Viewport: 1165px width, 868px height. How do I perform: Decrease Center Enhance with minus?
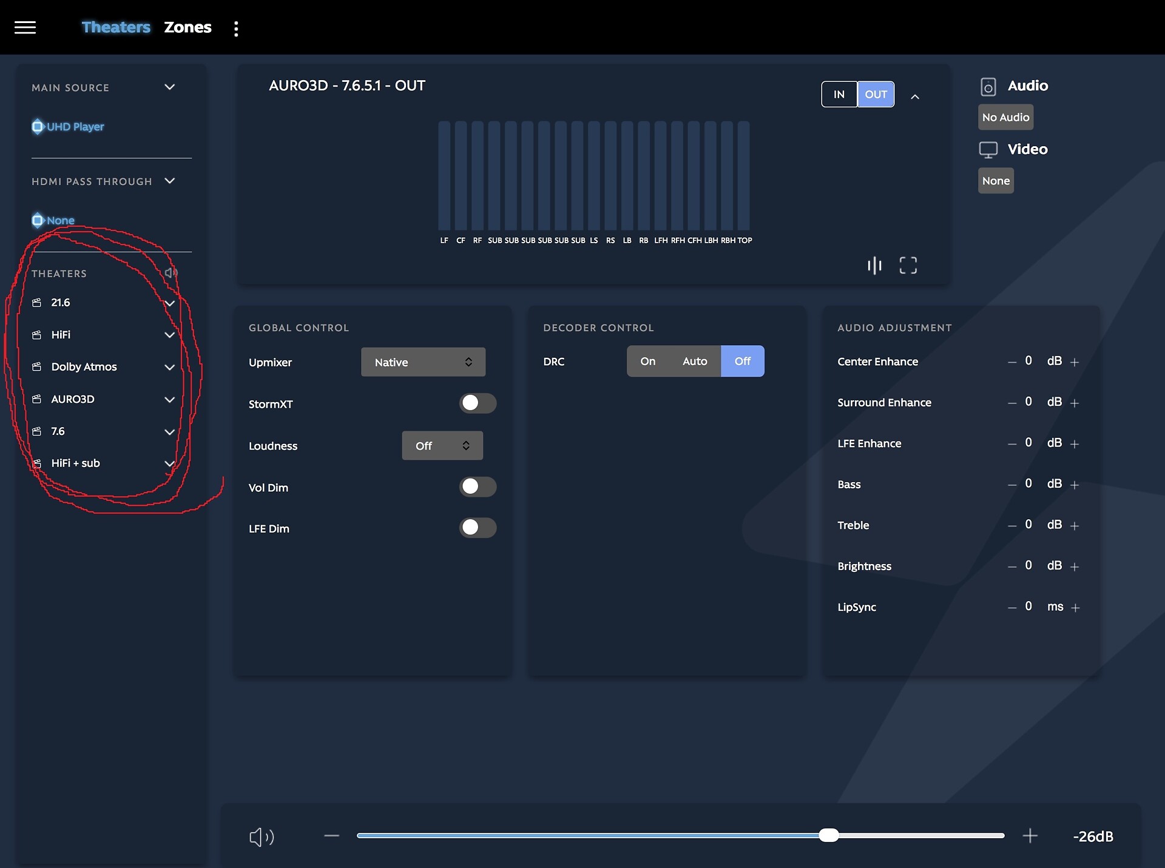[1012, 362]
